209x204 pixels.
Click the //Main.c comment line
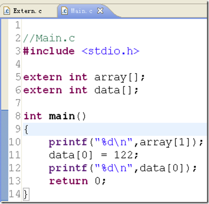point(49,38)
